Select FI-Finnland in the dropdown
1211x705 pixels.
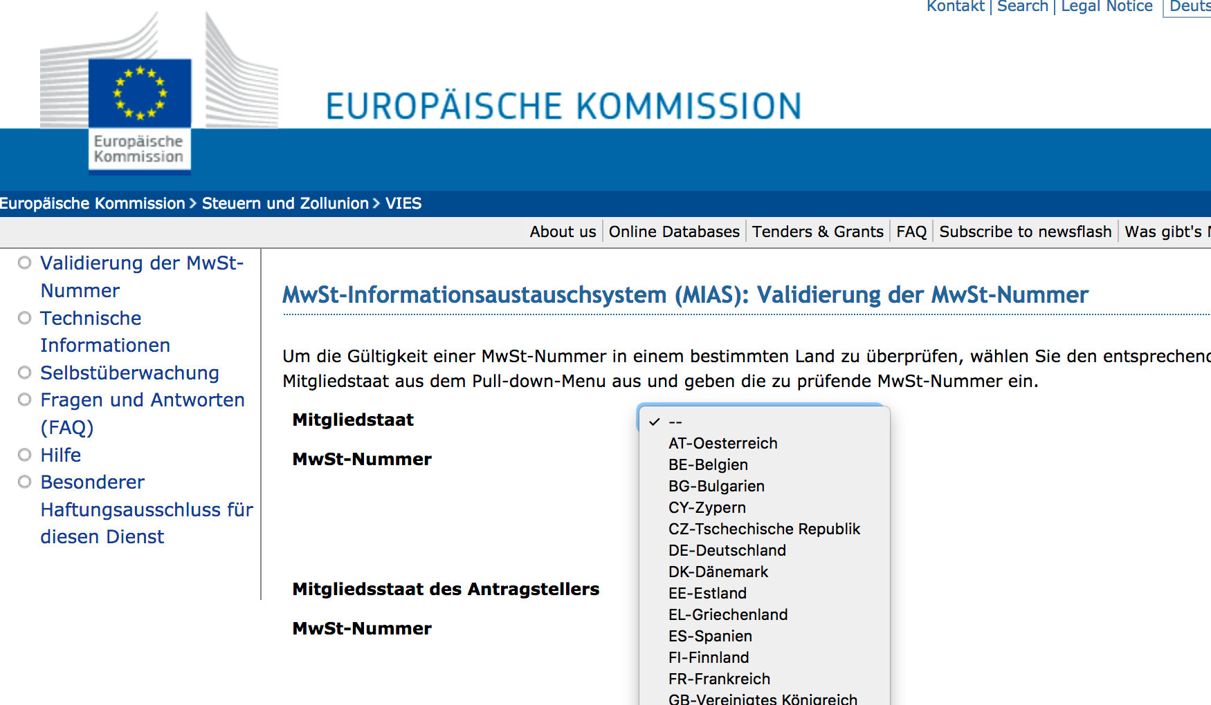(765, 657)
